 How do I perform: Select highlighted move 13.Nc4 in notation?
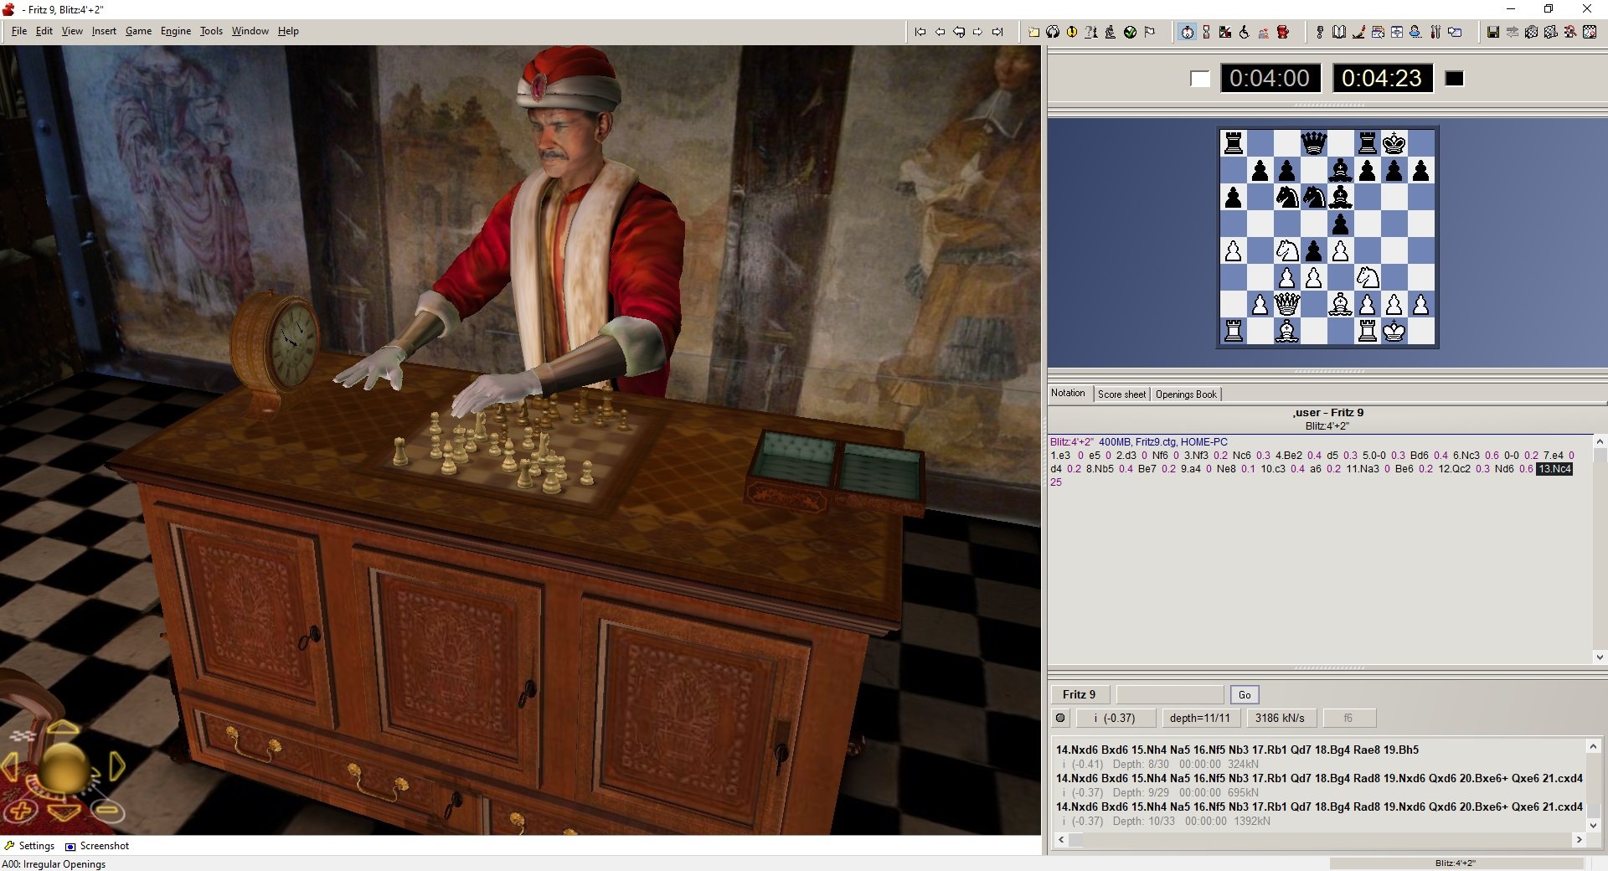click(x=1554, y=469)
